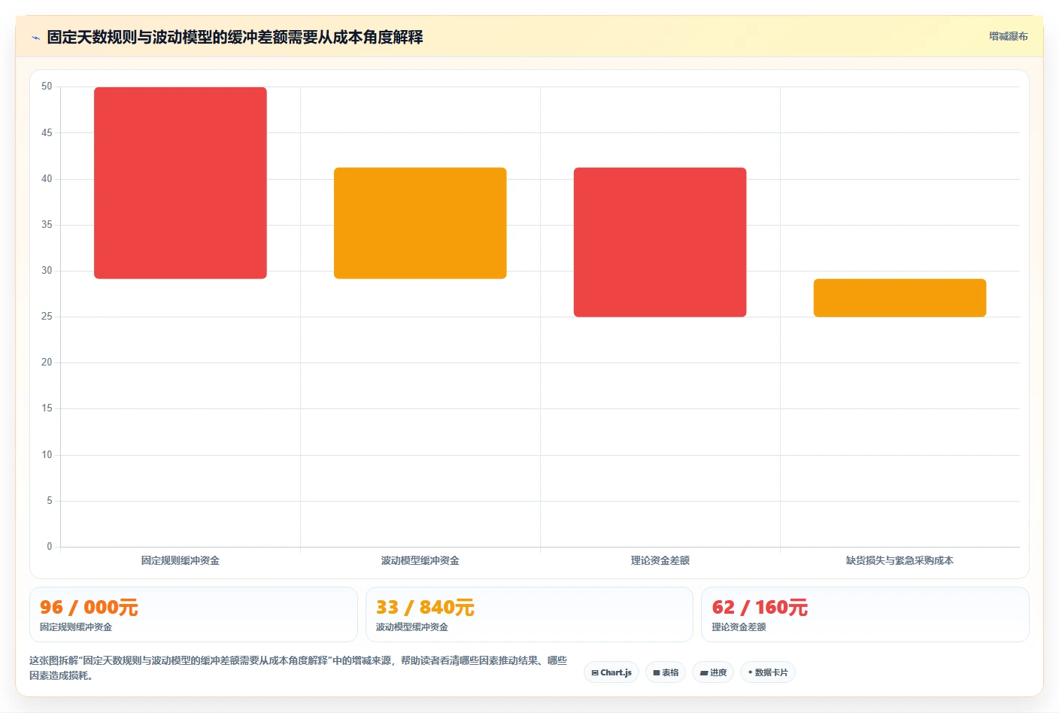The height and width of the screenshot is (713, 1059).
Task: Click the y-axis tick label 25
Action: coord(47,317)
